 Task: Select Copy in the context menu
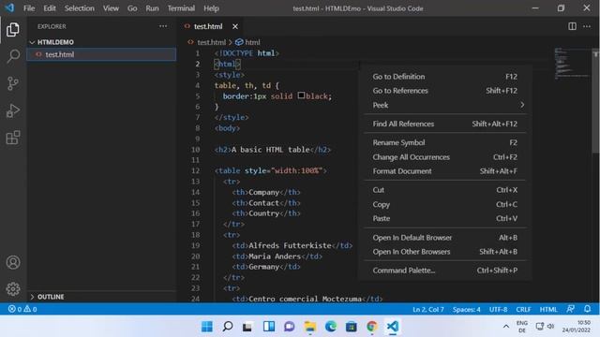(445, 204)
